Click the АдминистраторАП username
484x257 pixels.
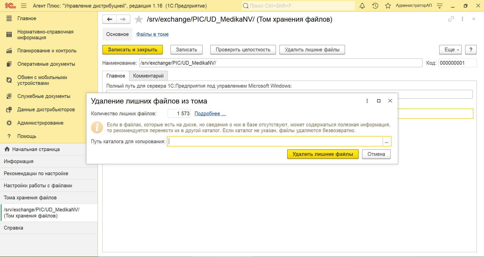coord(414,6)
